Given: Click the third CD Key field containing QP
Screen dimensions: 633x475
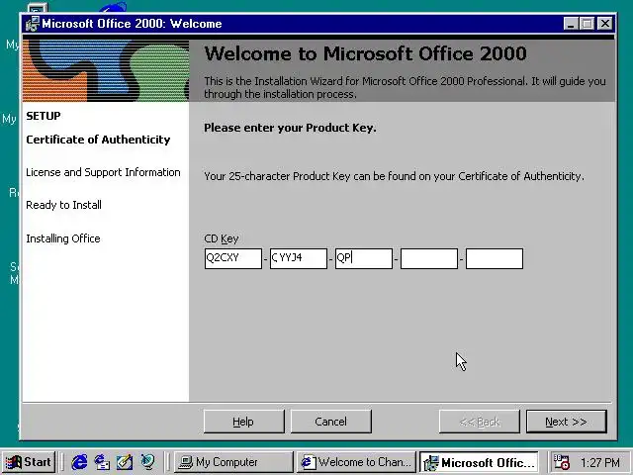Looking at the screenshot, I should [x=364, y=258].
